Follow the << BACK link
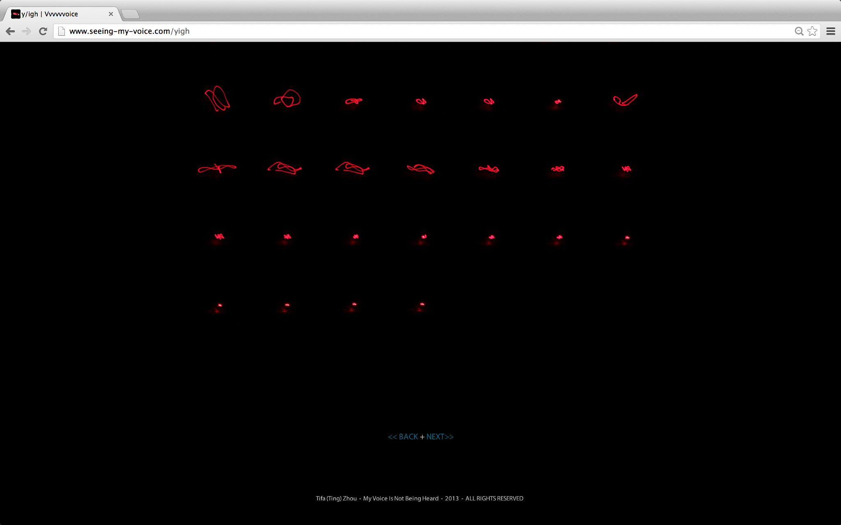841x525 pixels. 403,437
